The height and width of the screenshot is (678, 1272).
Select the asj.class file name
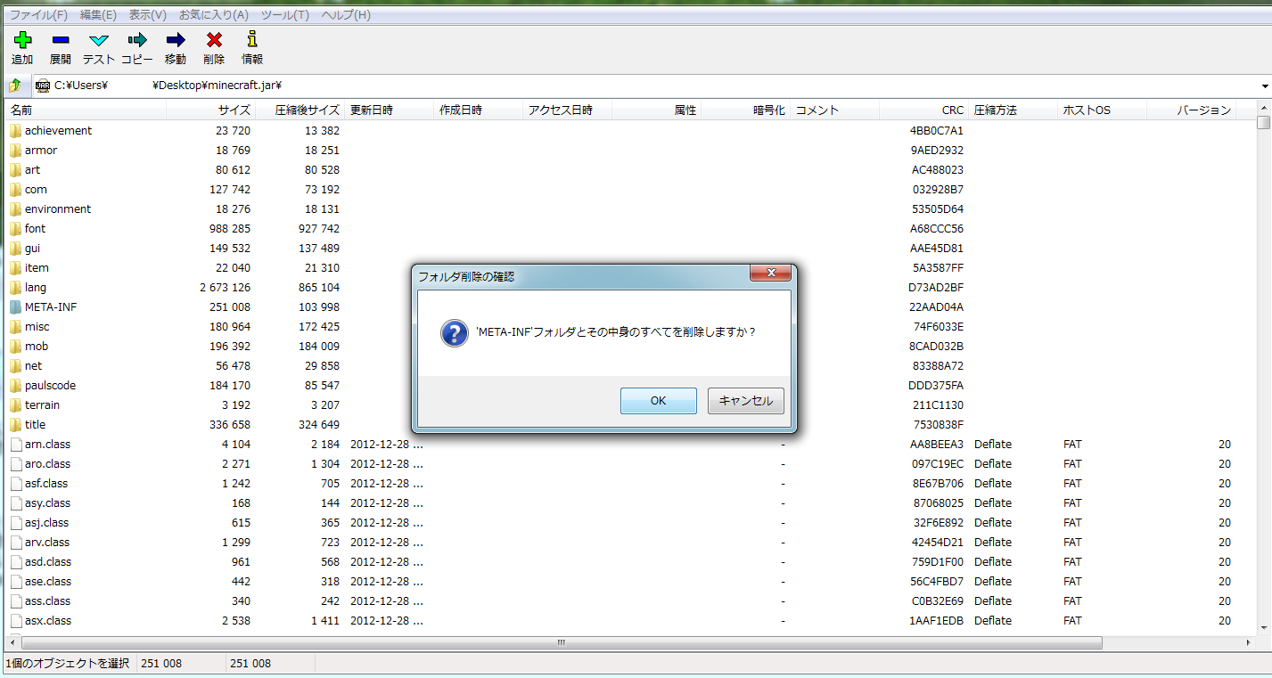click(x=46, y=522)
